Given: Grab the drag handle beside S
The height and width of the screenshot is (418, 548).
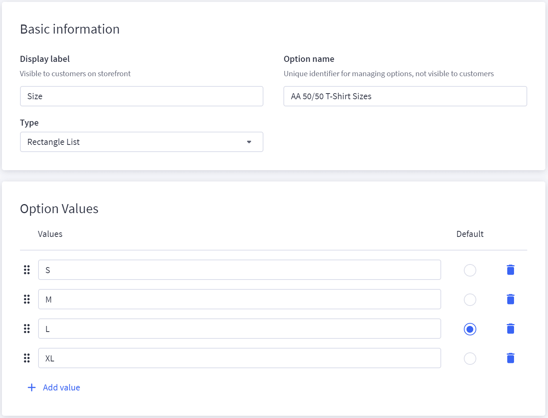Looking at the screenshot, I should [x=26, y=270].
